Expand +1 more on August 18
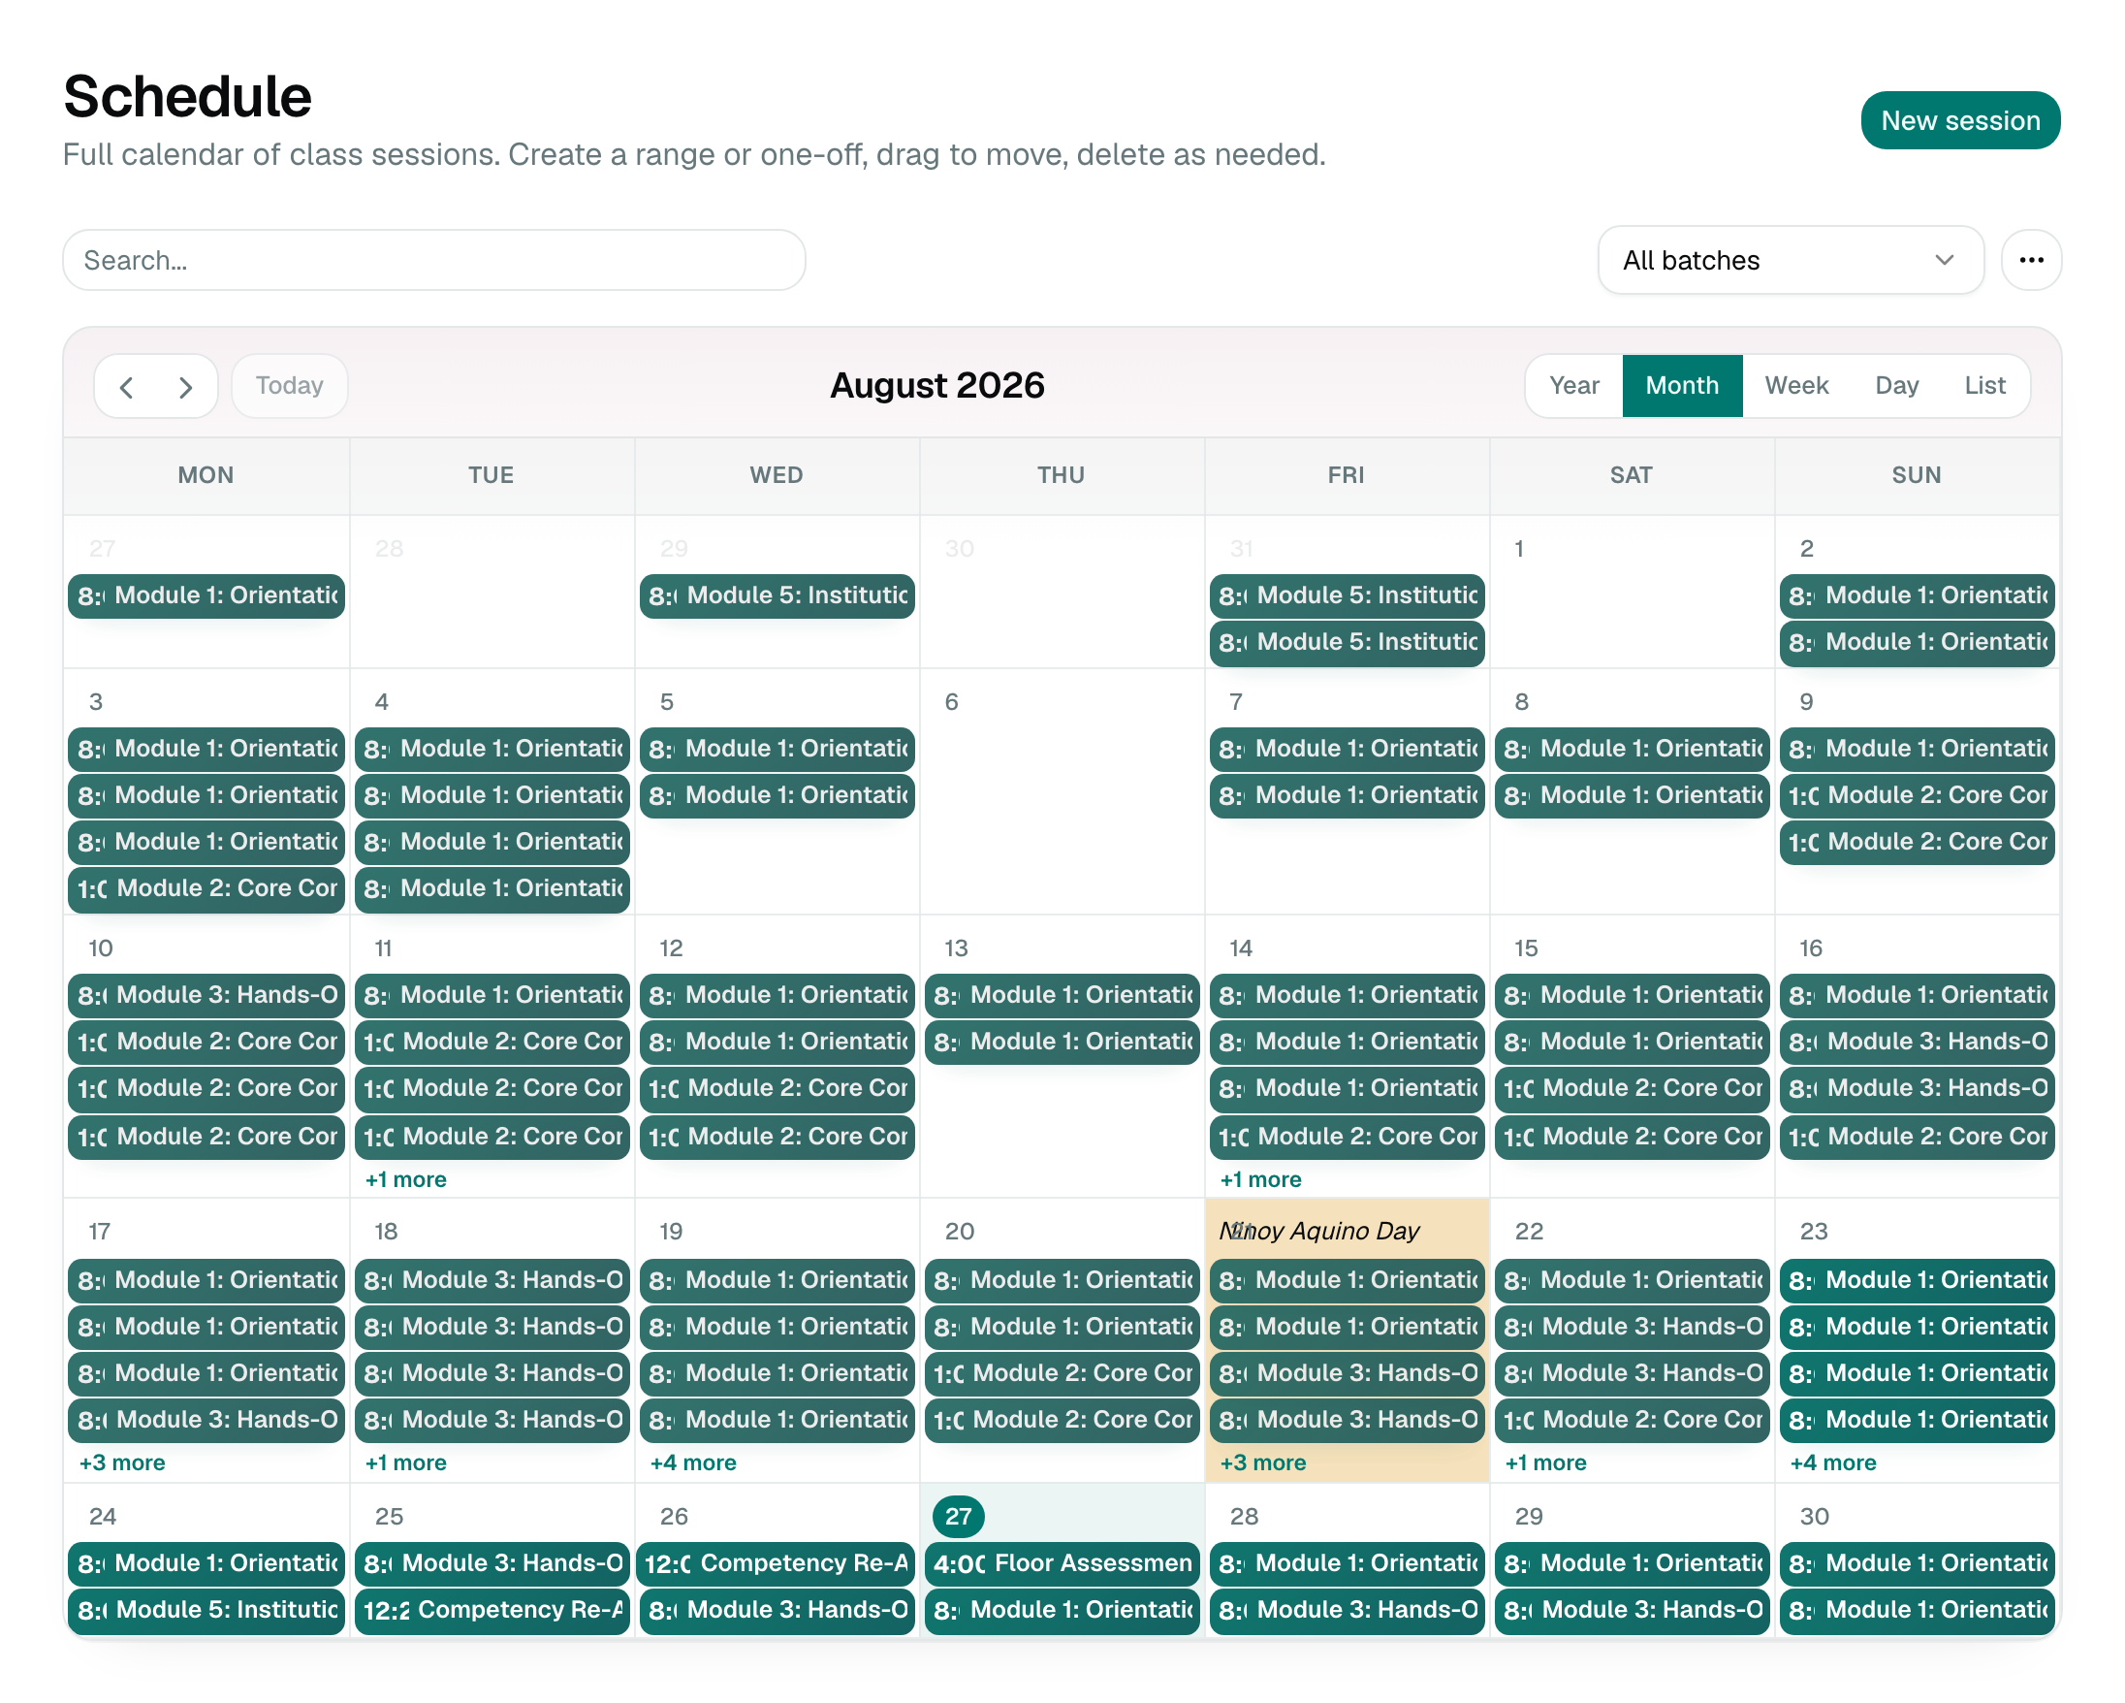 [405, 1462]
